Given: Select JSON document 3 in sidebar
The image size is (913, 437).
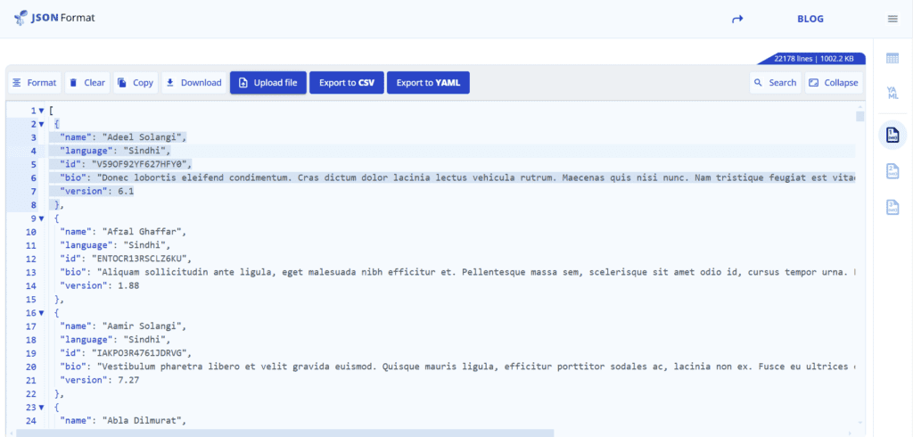Looking at the screenshot, I should [892, 207].
